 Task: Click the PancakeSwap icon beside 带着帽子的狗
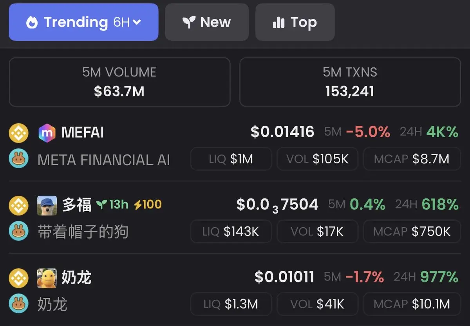point(18,231)
